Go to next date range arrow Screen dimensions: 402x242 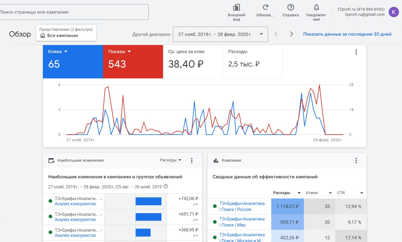[291, 34]
